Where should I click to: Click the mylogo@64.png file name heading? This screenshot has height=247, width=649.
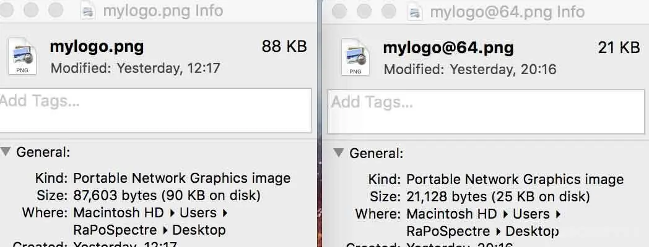(x=448, y=48)
